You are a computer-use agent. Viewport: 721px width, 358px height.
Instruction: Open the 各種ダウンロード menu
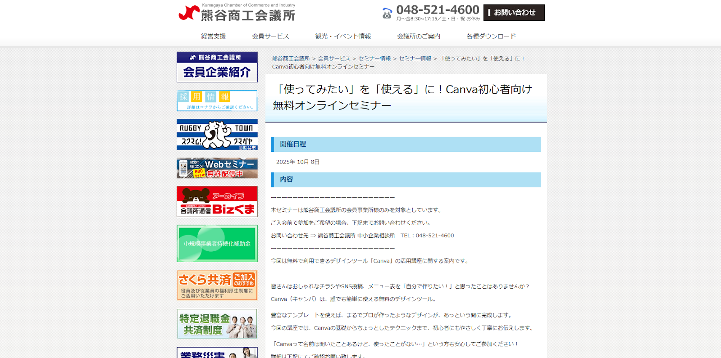[491, 36]
